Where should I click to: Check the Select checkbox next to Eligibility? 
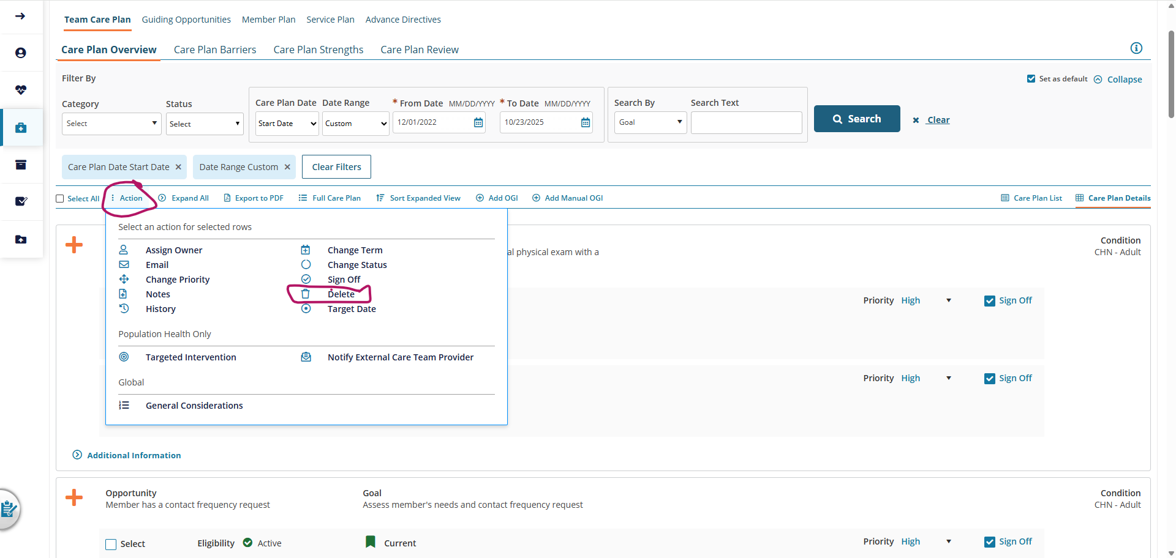click(x=111, y=544)
